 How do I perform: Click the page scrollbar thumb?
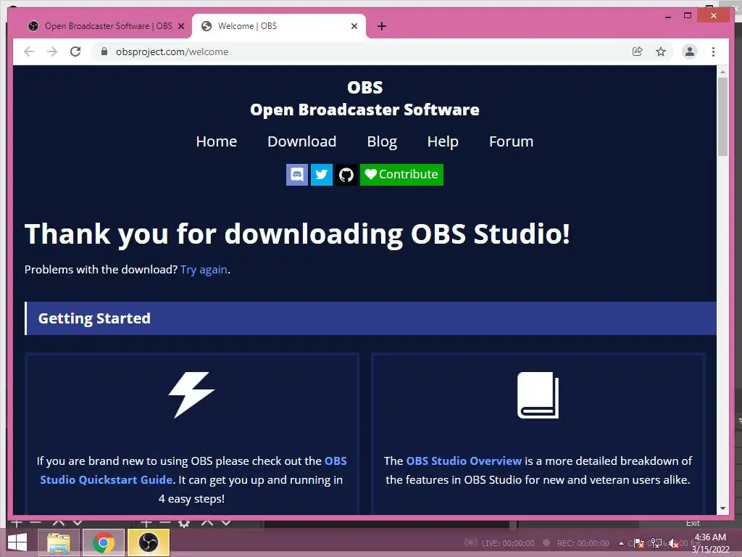(722, 116)
